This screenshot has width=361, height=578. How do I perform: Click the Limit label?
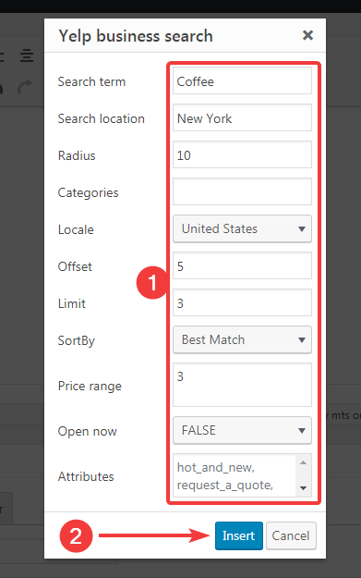(x=72, y=303)
